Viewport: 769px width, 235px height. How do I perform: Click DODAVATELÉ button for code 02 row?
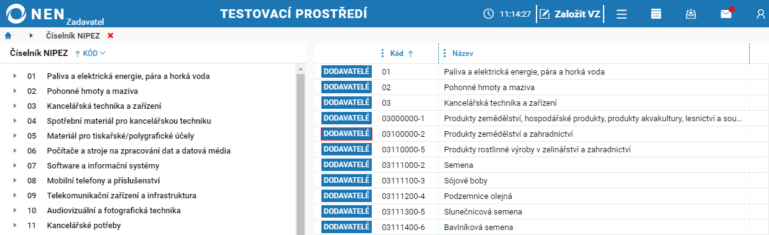coord(346,87)
